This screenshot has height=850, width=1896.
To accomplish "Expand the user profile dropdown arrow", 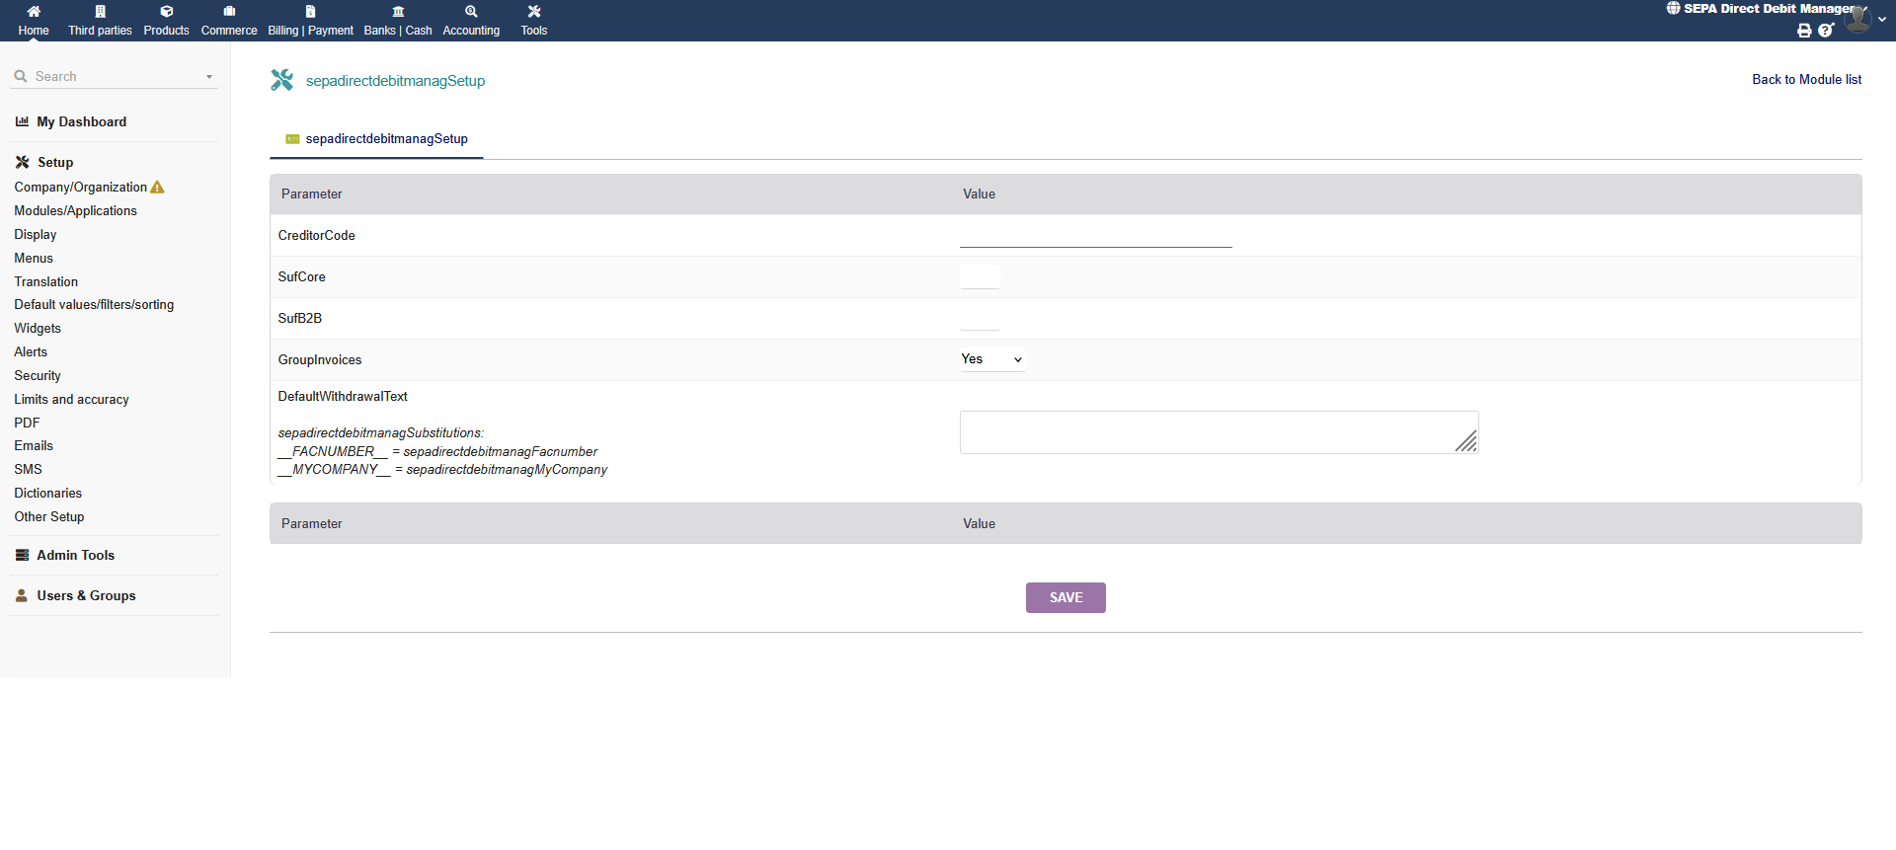I will pyautogui.click(x=1882, y=20).
